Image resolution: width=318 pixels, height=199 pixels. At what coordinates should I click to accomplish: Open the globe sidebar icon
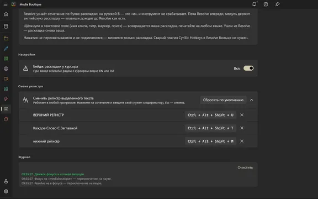(x=6, y=69)
